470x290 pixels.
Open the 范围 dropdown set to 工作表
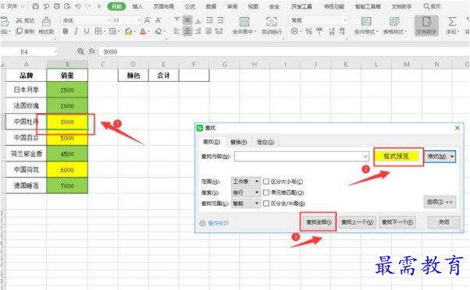(246, 182)
